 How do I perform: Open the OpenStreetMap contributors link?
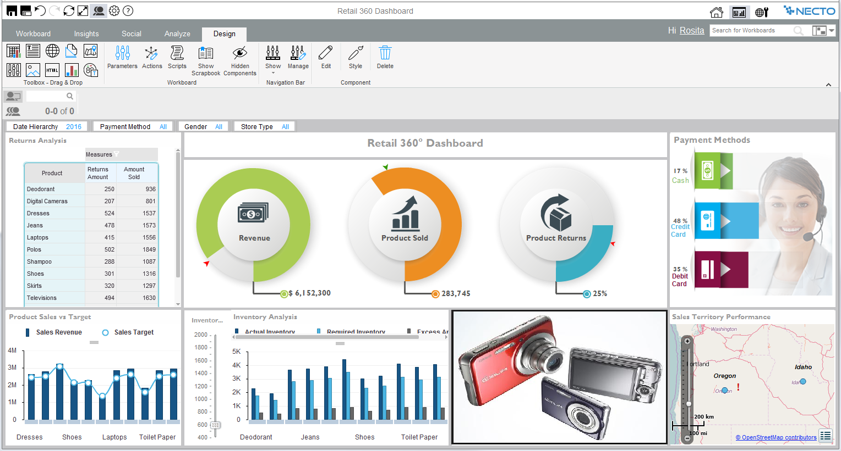pos(776,438)
